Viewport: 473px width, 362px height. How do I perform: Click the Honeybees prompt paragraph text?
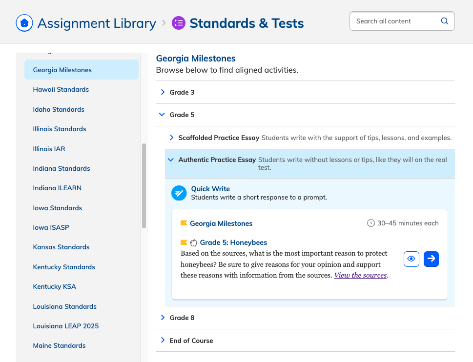click(284, 264)
